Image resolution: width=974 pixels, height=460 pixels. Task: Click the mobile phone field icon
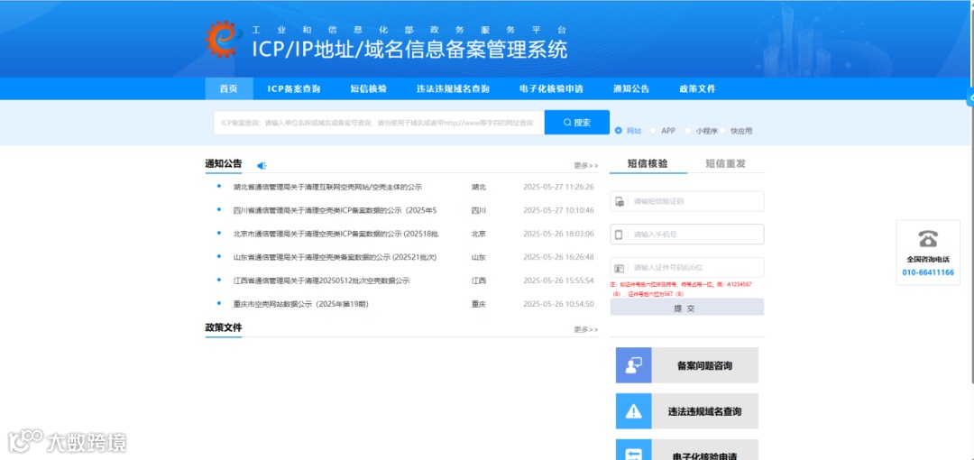tap(619, 235)
